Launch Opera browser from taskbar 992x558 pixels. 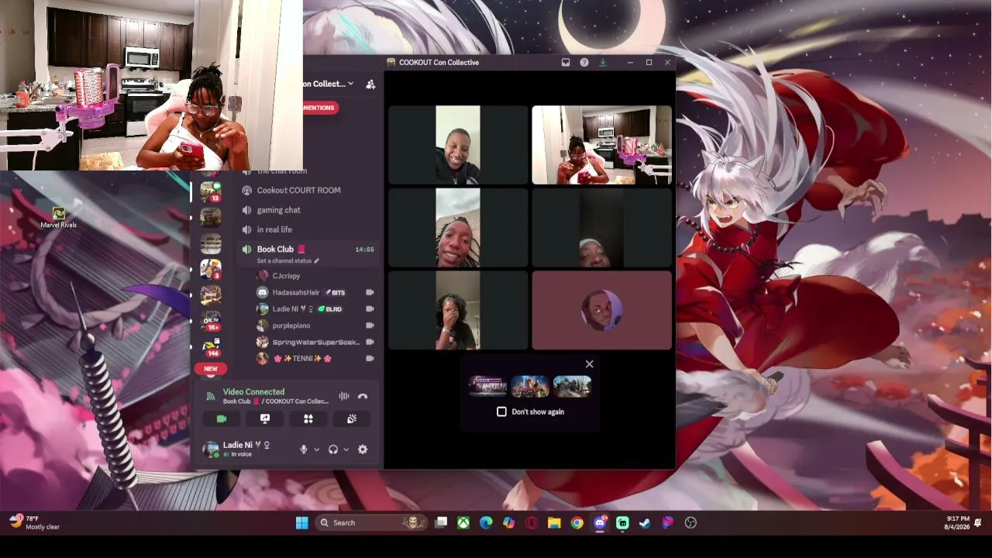tap(532, 523)
